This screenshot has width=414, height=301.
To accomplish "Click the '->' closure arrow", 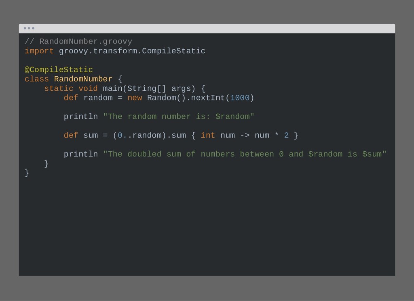I will point(245,136).
